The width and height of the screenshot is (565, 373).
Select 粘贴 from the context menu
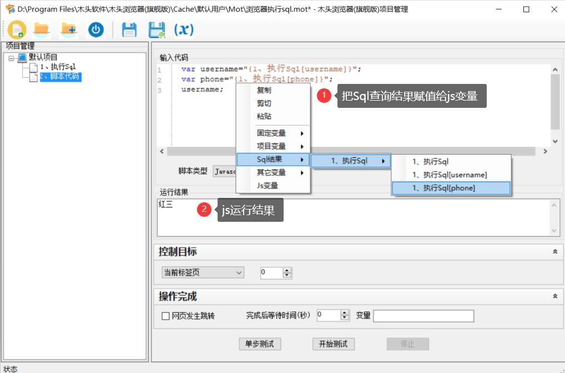[264, 117]
